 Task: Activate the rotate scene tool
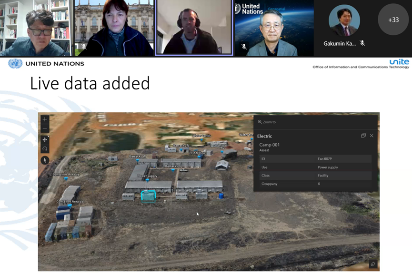click(45, 148)
